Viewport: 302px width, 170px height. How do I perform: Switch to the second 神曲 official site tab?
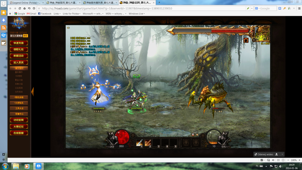(x=63, y=3)
